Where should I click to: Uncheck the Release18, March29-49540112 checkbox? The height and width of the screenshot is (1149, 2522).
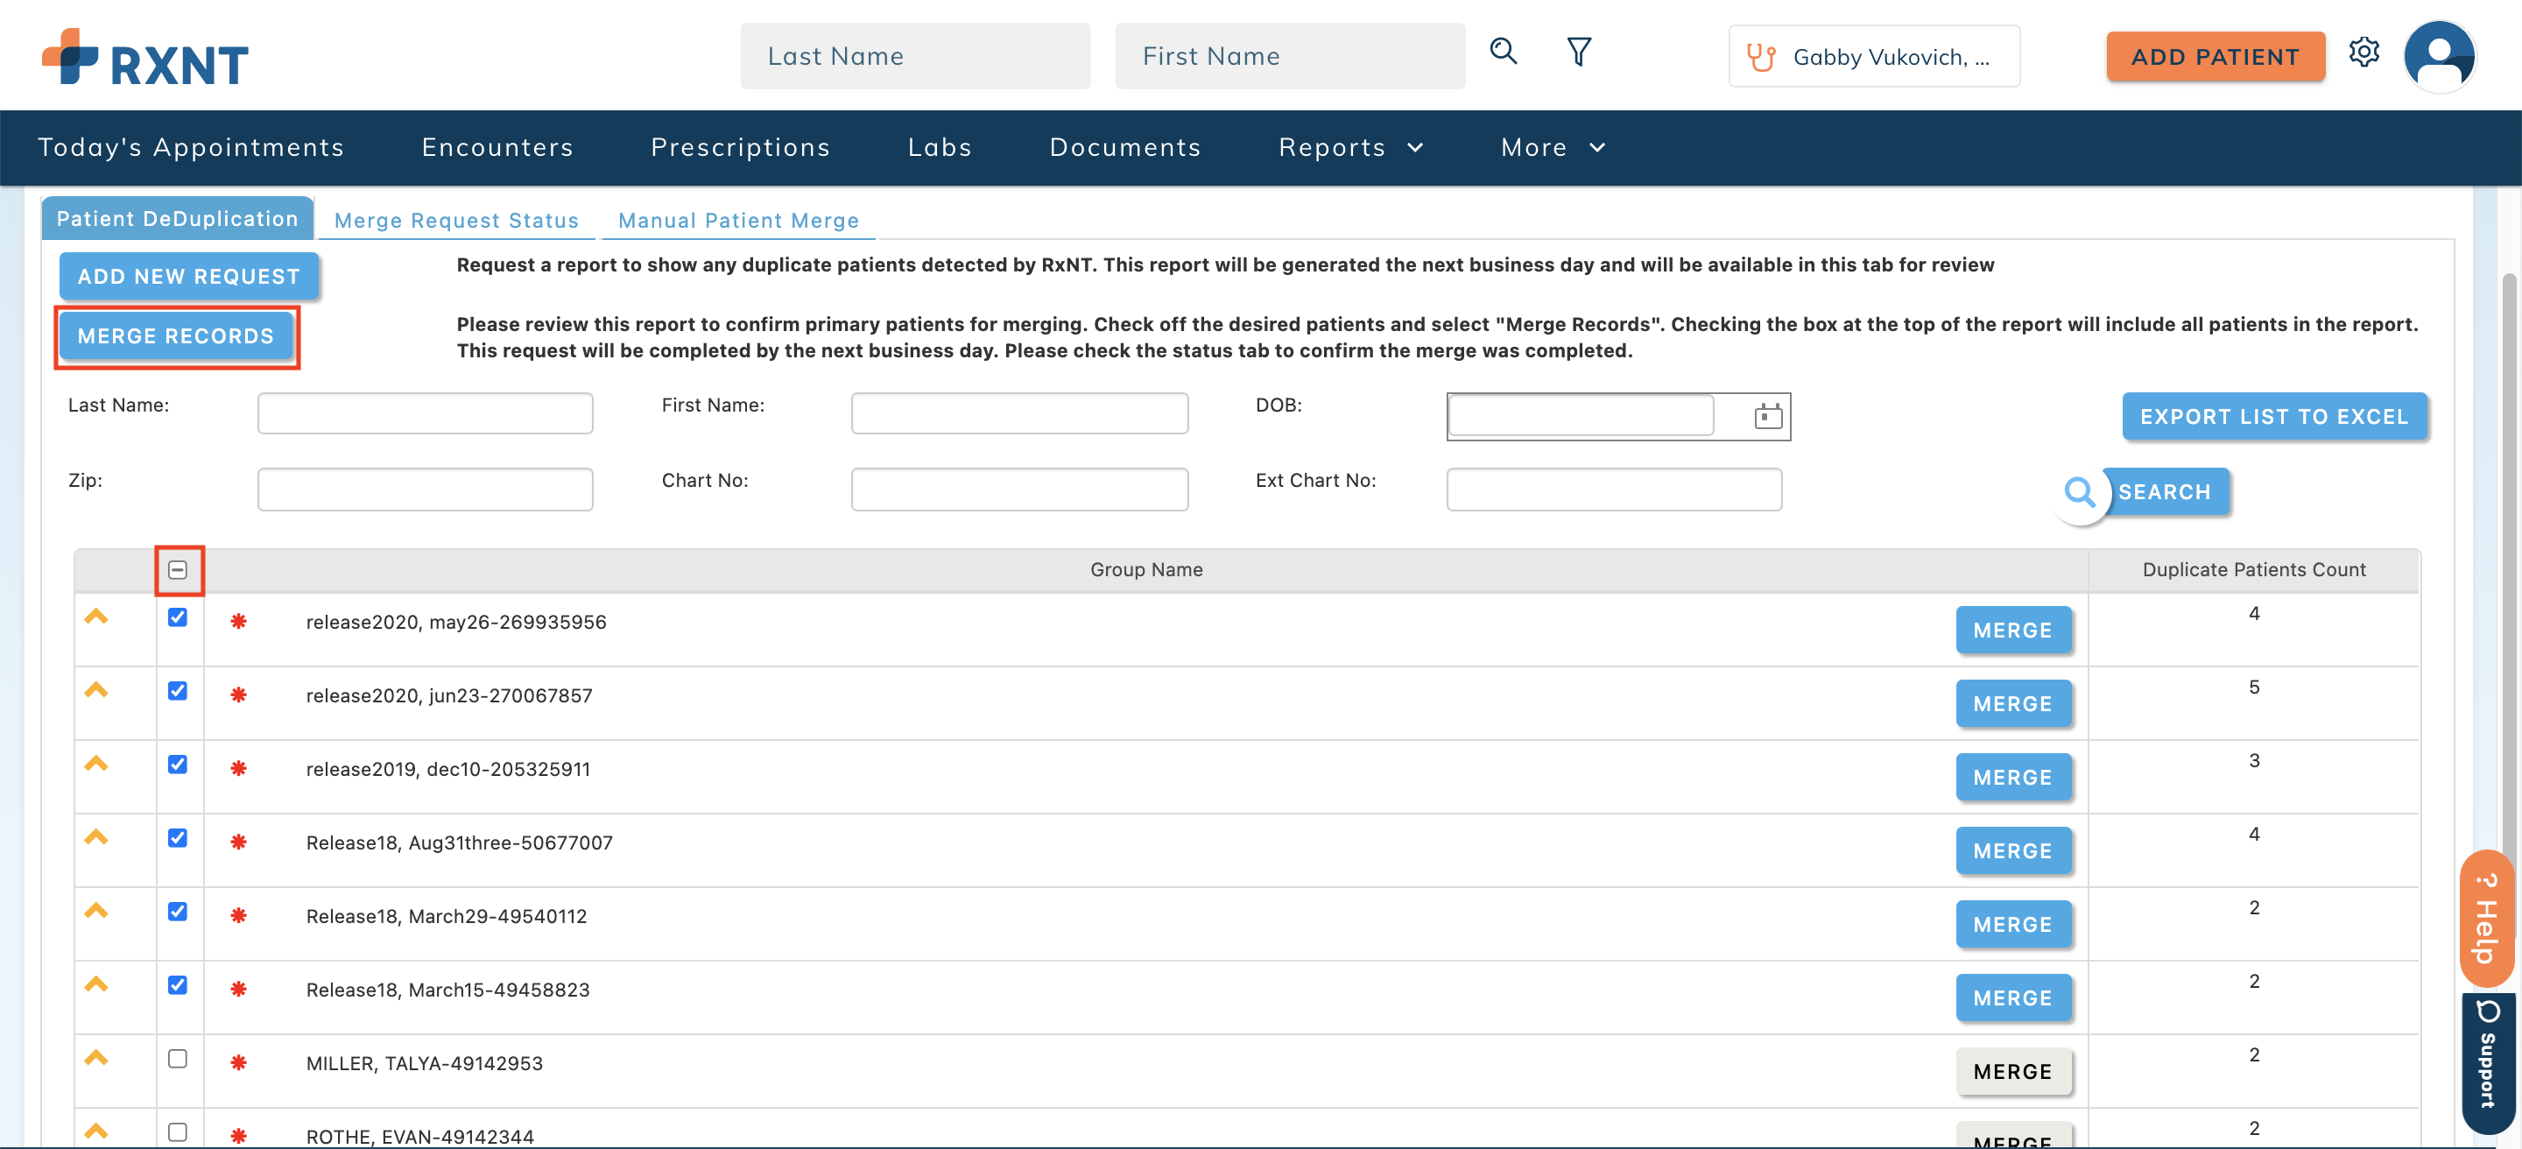pyautogui.click(x=177, y=911)
